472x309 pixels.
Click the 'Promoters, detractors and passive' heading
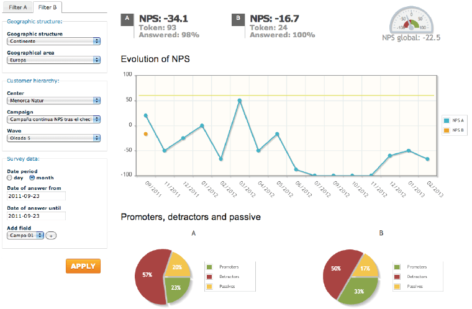pyautogui.click(x=191, y=217)
